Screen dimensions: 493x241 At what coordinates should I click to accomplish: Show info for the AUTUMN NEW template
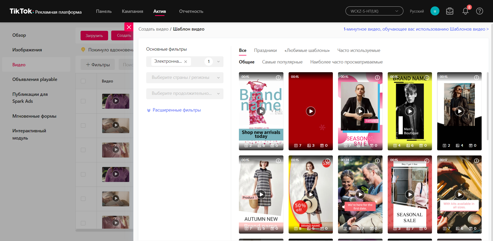coord(278,161)
